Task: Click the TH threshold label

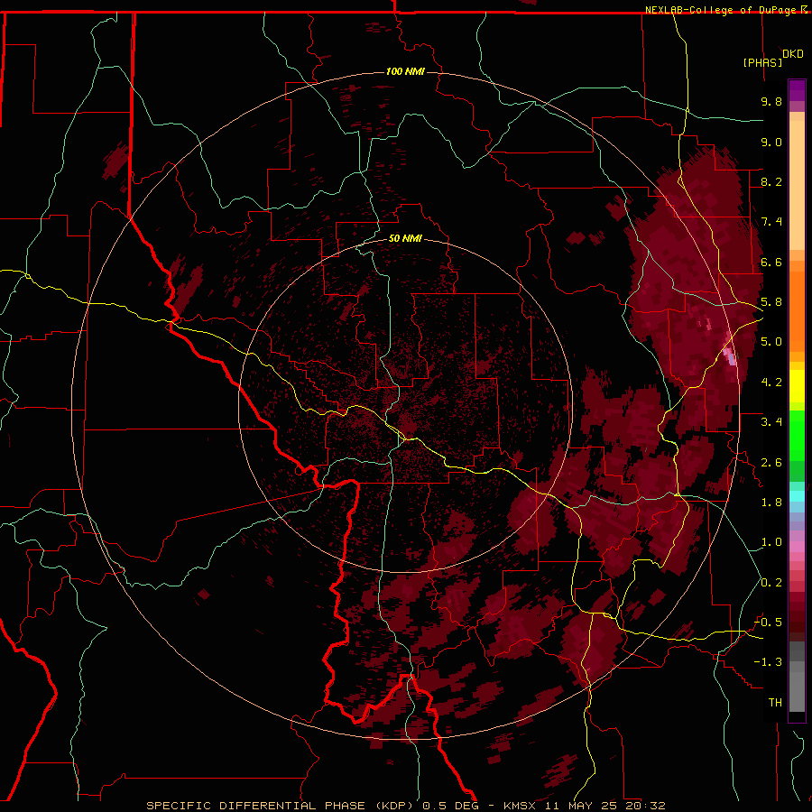Action: point(775,703)
